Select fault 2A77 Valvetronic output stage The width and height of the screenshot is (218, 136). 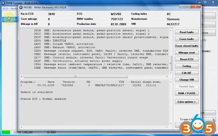tap(91, 58)
